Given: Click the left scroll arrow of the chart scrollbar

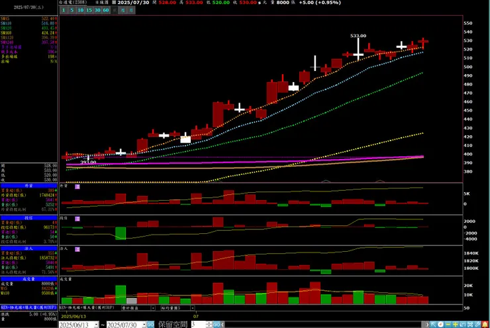Looking at the screenshot, I should (222, 325).
